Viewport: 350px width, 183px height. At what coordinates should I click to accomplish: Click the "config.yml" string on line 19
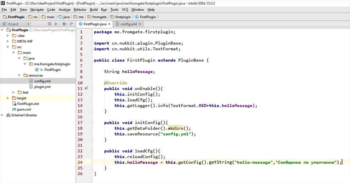tap(176, 134)
